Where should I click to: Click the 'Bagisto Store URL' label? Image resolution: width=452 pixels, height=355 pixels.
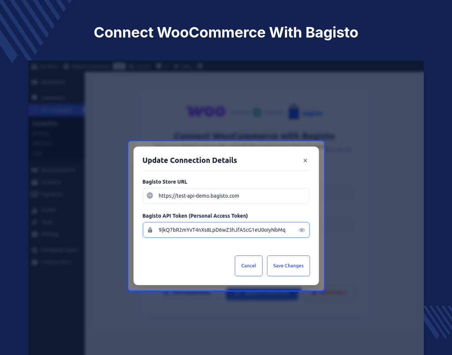coord(165,182)
